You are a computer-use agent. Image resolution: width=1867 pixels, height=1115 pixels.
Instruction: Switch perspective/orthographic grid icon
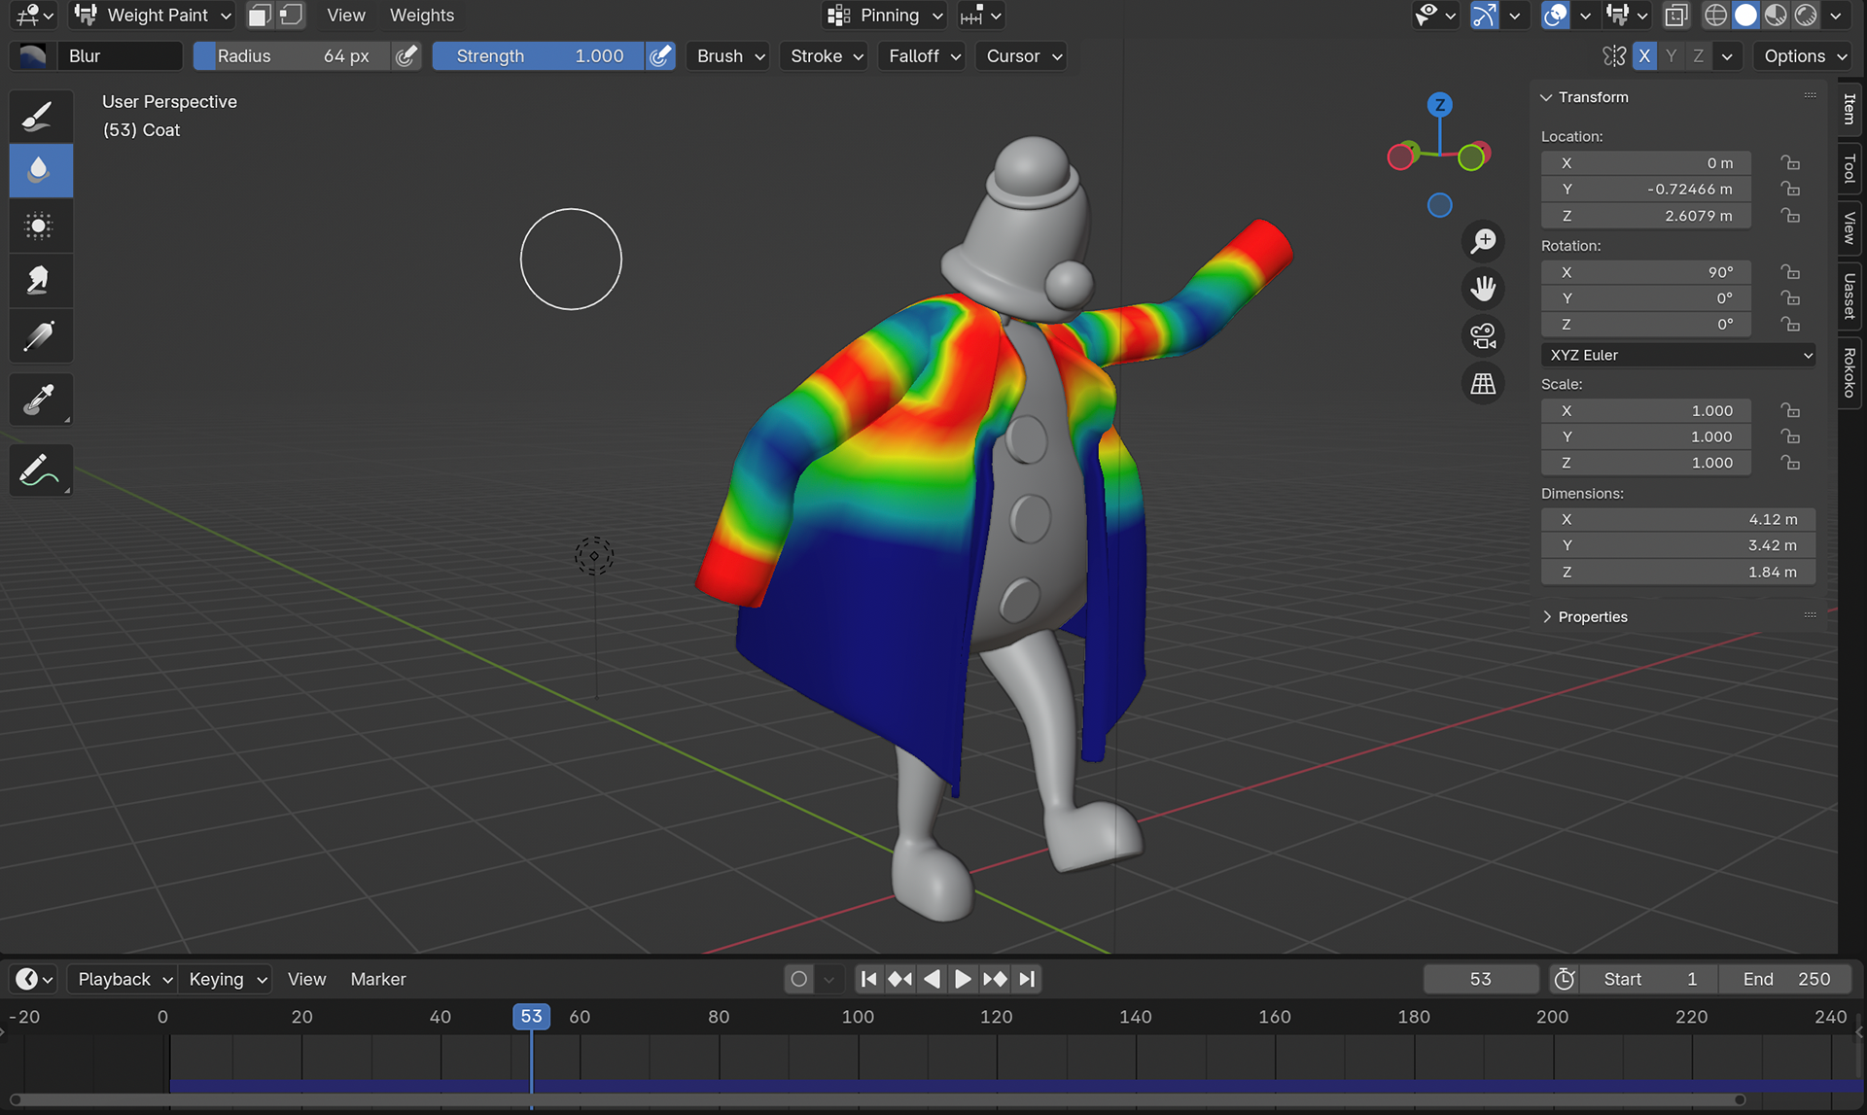pos(1483,384)
